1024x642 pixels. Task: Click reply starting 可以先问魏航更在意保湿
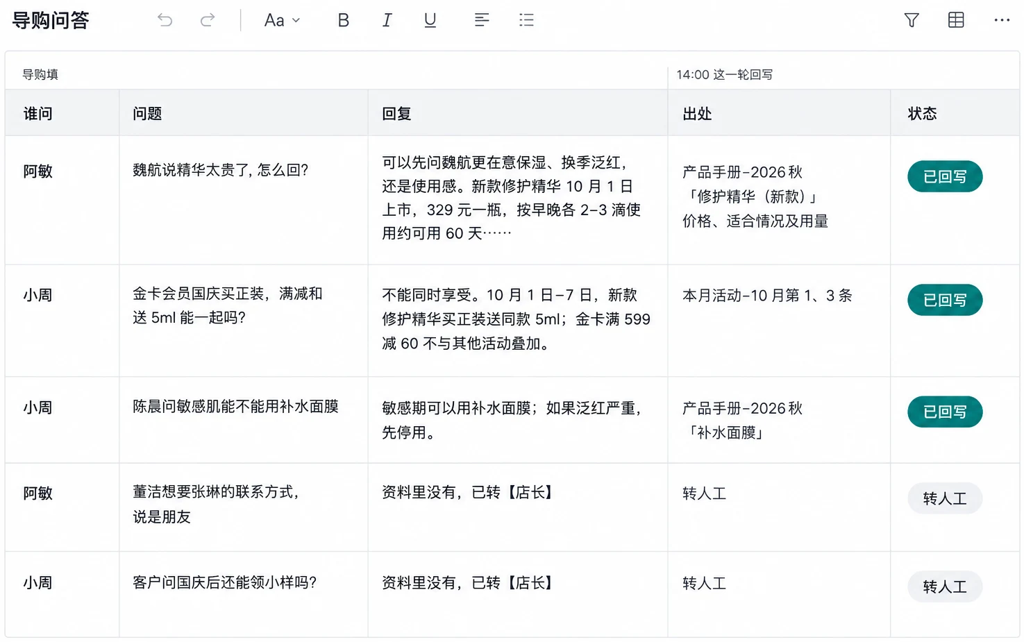[511, 198]
